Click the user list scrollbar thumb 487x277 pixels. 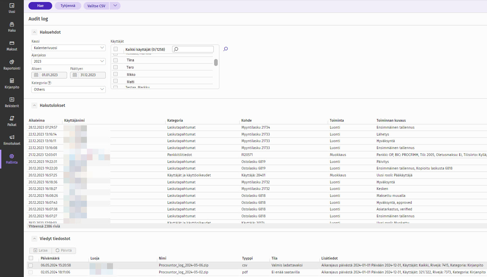tap(216, 62)
